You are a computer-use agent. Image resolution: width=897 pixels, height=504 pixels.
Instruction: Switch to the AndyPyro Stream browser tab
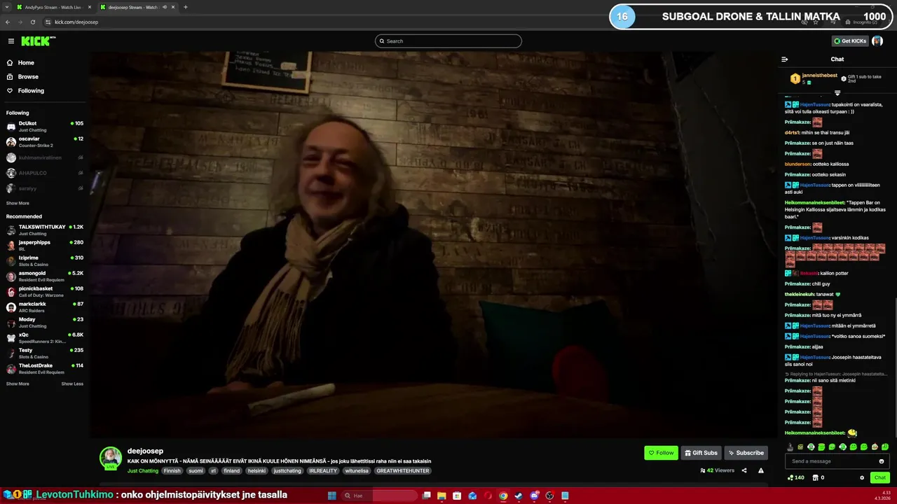tap(53, 7)
